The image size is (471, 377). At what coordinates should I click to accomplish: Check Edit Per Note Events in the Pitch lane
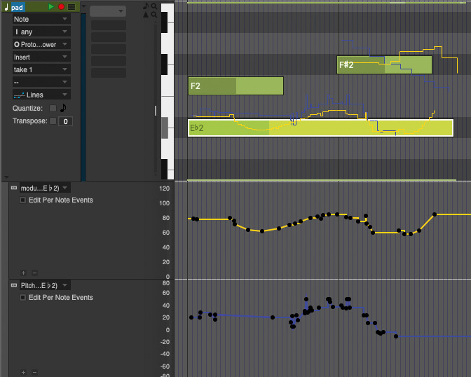click(x=23, y=298)
